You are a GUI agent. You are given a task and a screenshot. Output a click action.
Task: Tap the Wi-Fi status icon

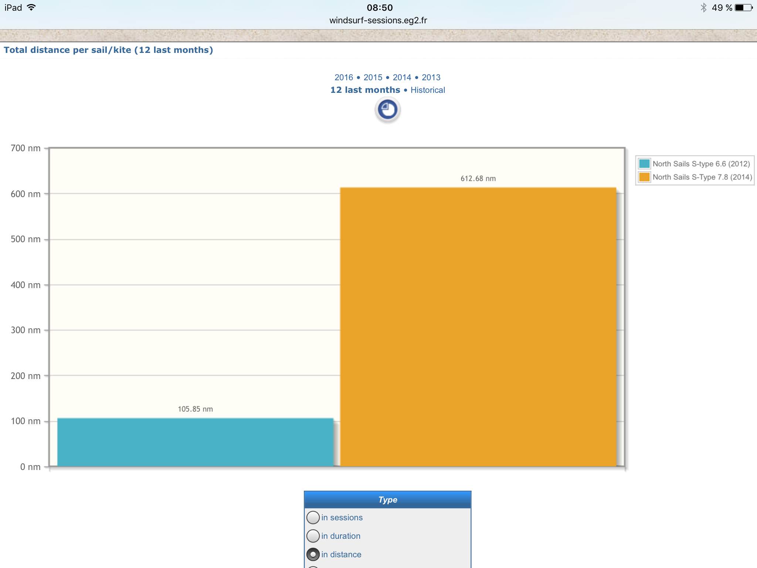31,7
